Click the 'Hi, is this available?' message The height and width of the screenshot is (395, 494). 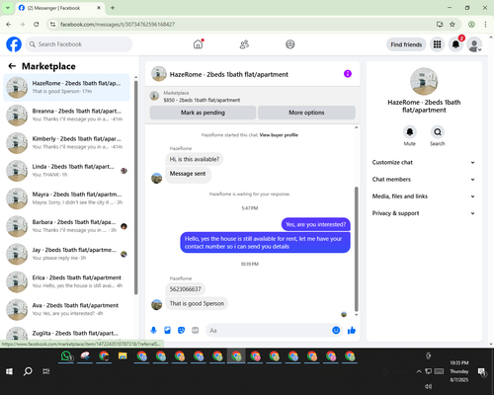click(195, 159)
